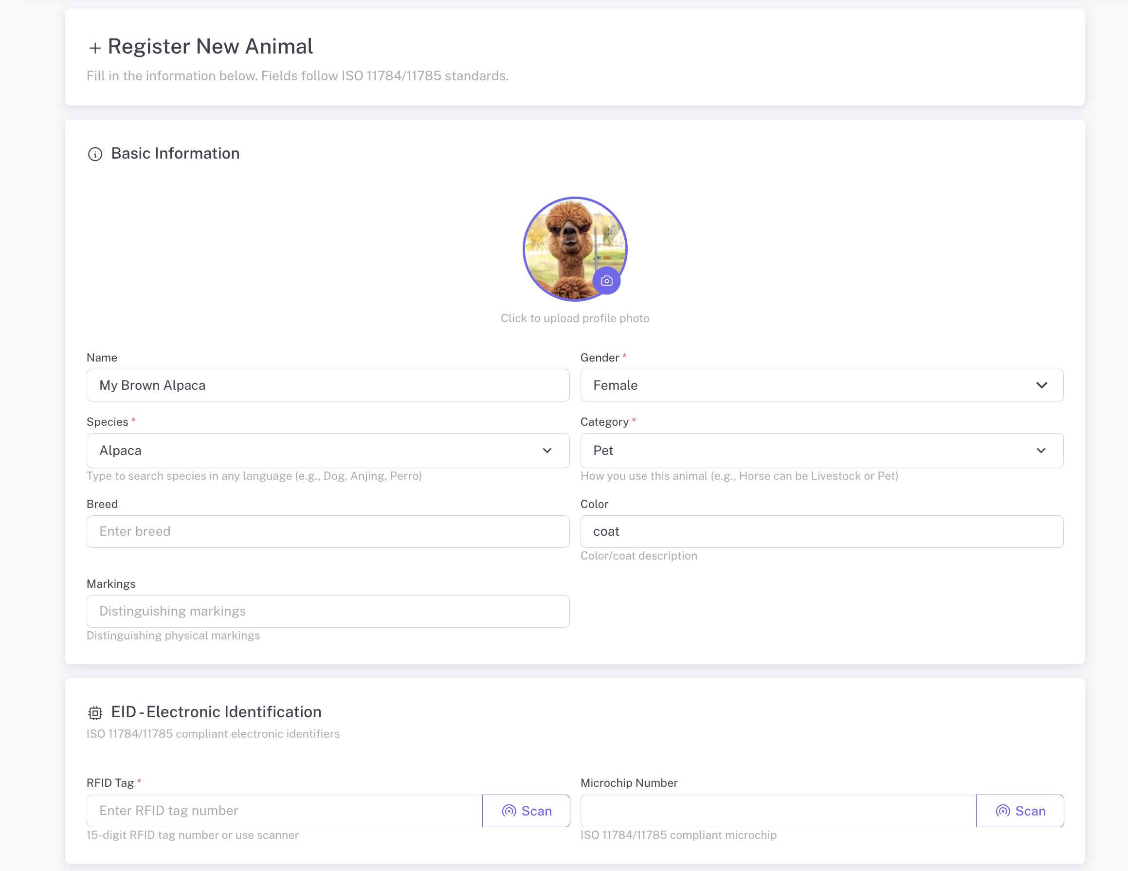
Task: Click the EID chip icon
Action: coord(95,713)
